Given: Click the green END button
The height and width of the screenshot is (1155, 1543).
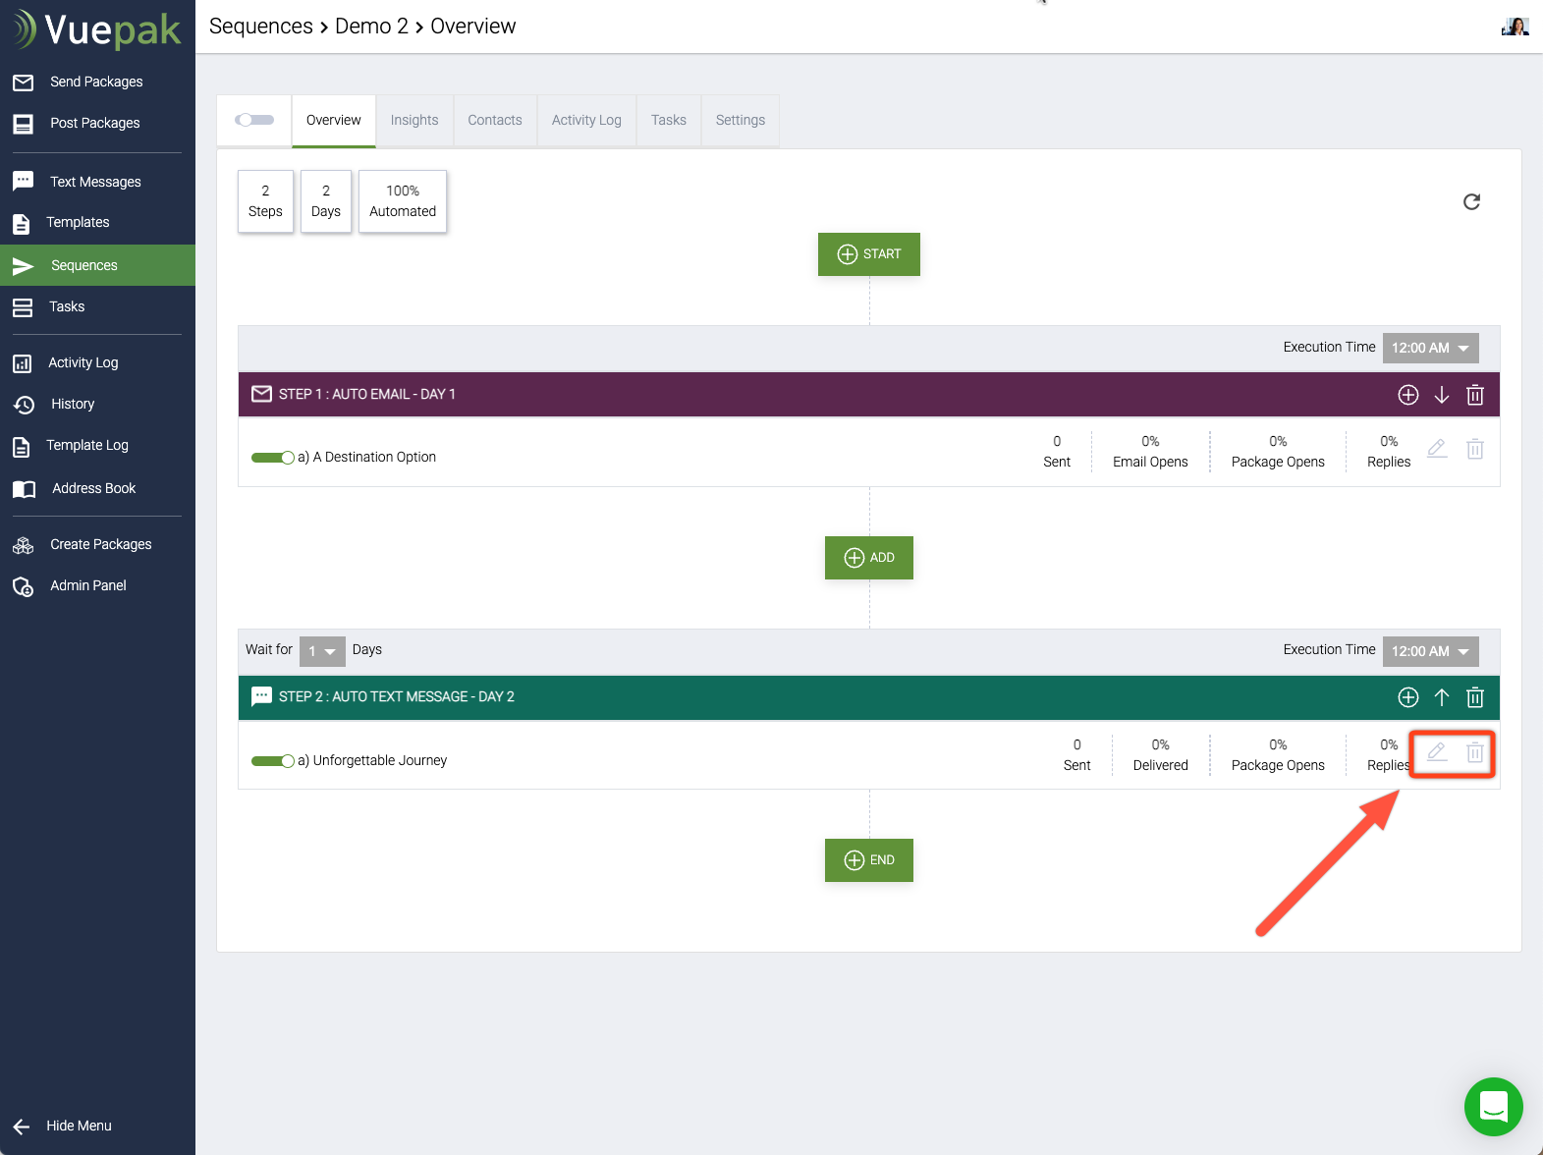Looking at the screenshot, I should [869, 860].
